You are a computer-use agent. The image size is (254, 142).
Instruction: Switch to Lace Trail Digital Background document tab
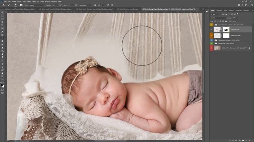(55, 9)
